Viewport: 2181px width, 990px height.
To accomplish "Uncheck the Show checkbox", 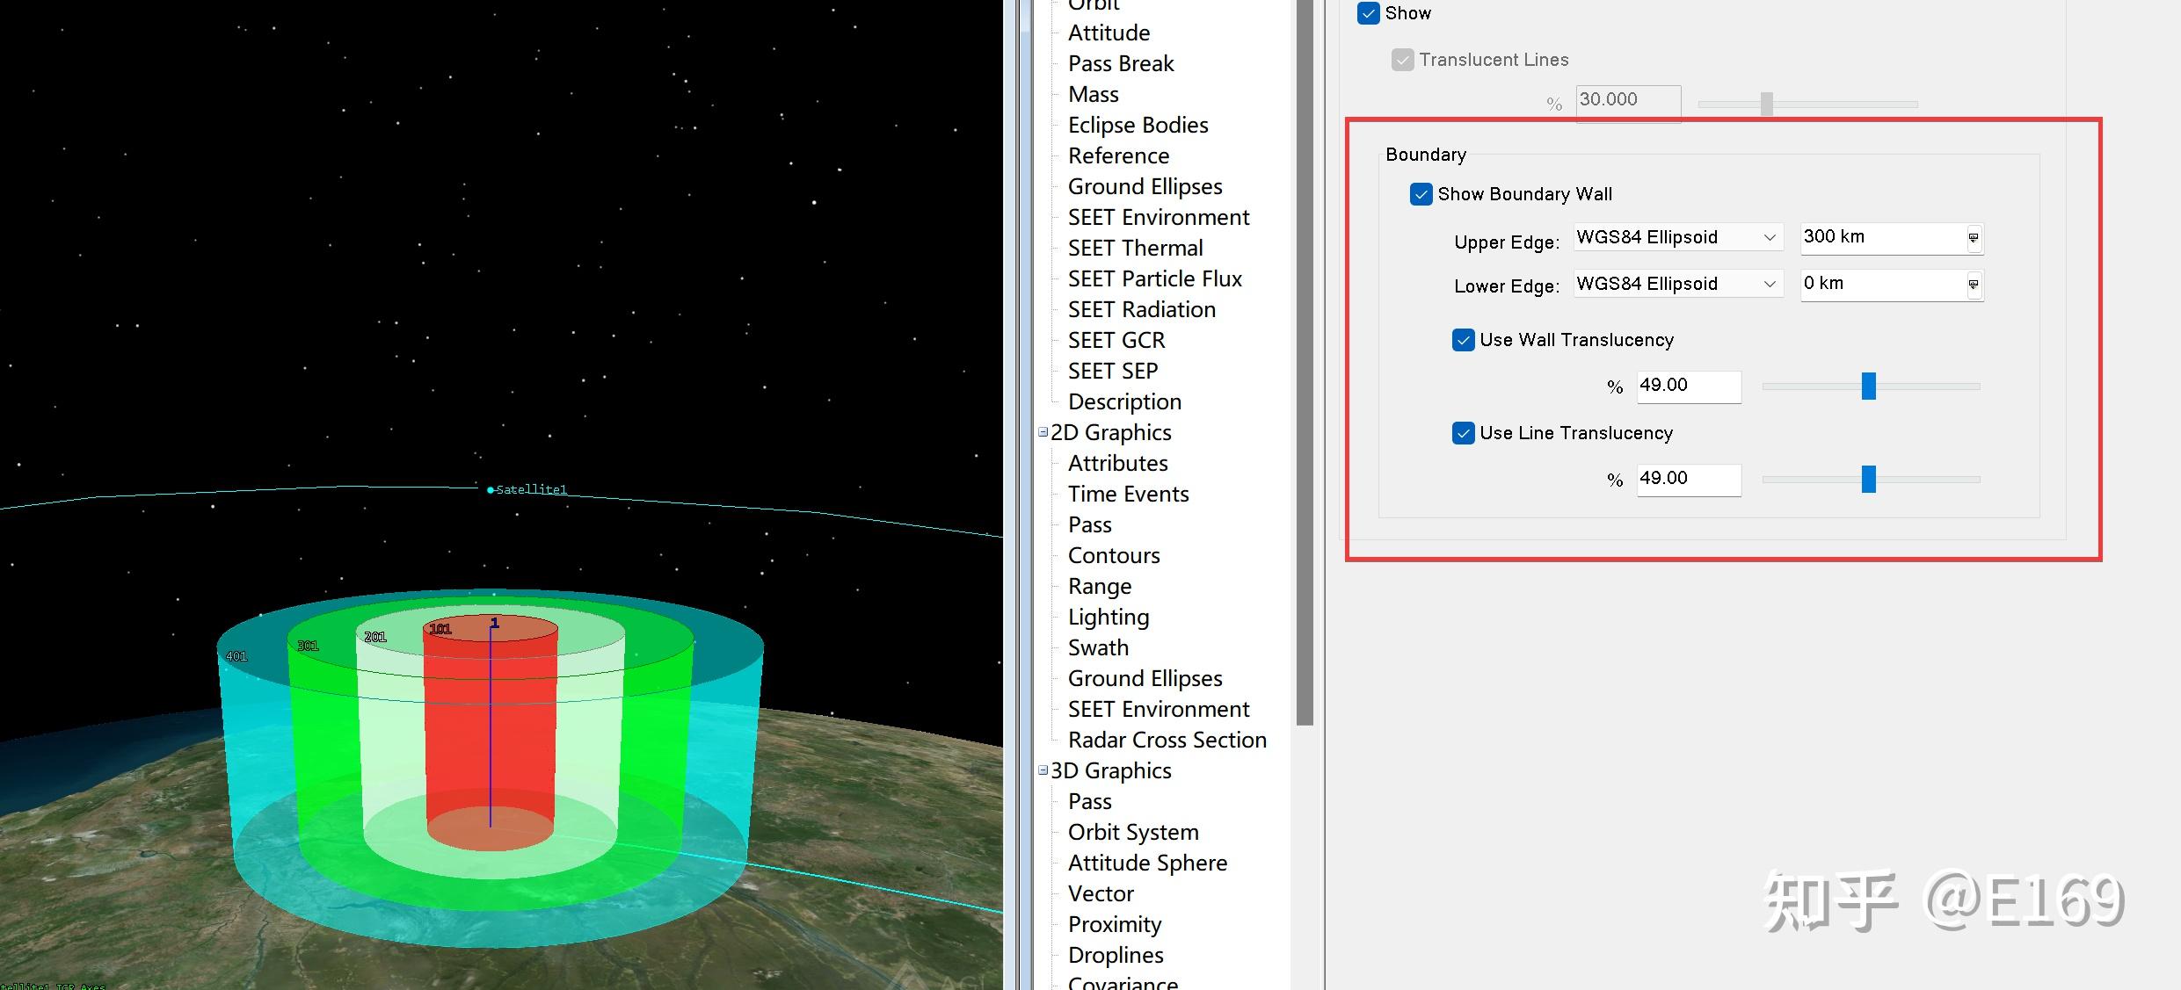I will 1369,13.
